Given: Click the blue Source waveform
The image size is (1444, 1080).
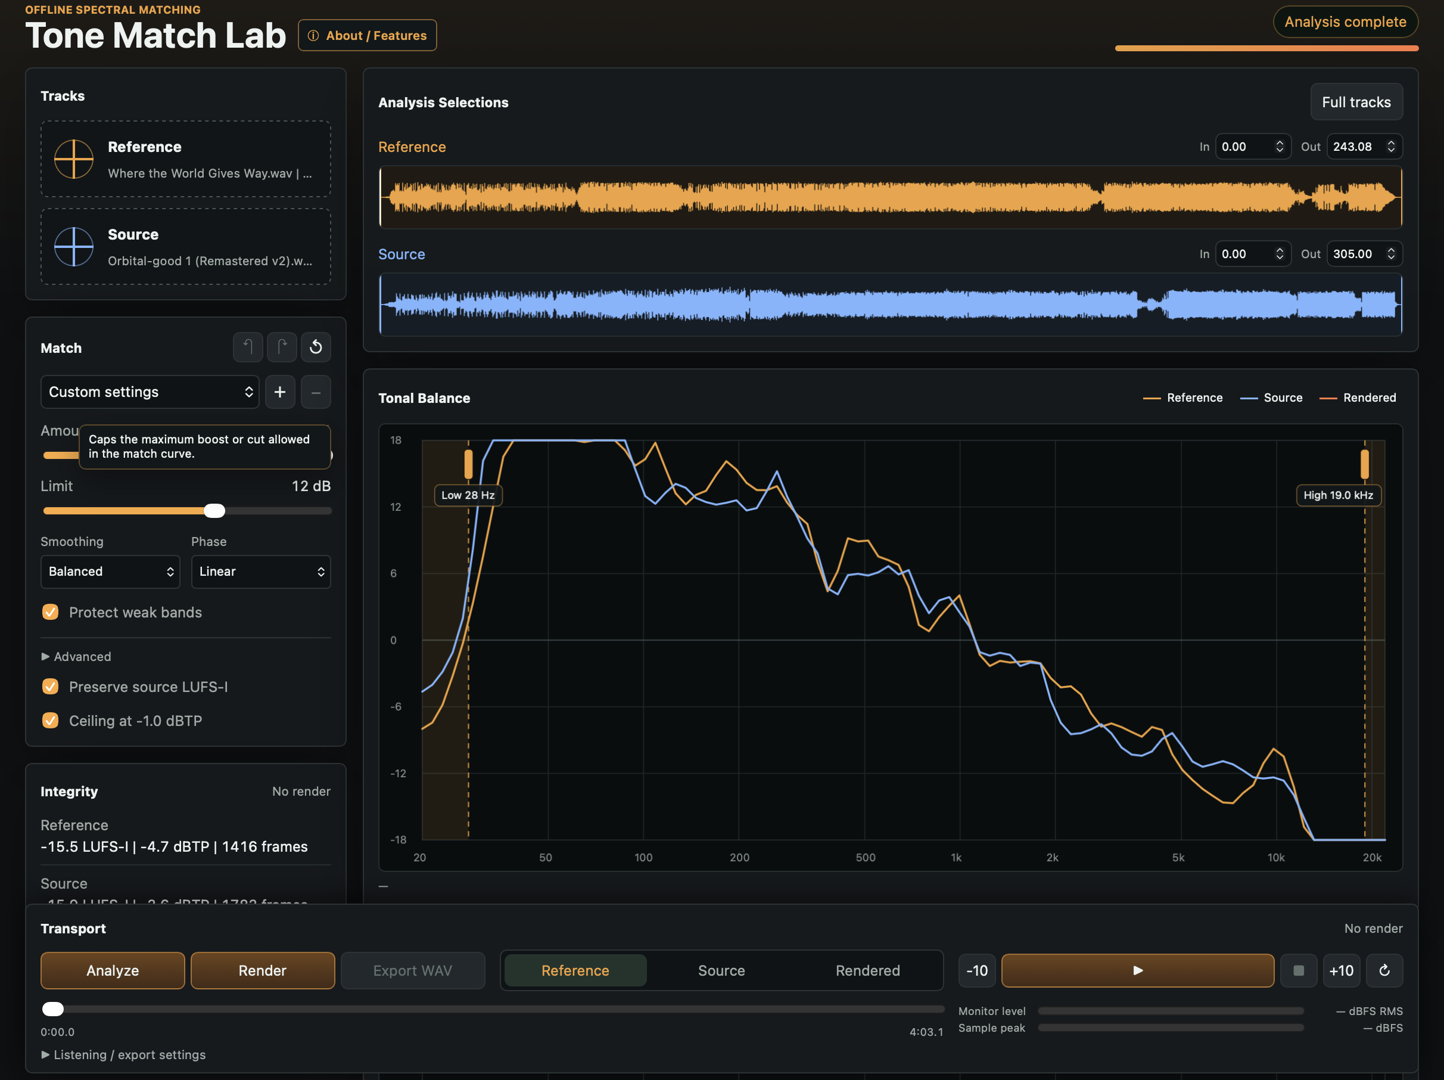Looking at the screenshot, I should (891, 305).
